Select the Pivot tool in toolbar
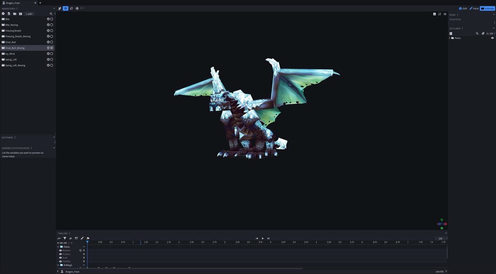The width and height of the screenshot is (496, 274). point(77,8)
